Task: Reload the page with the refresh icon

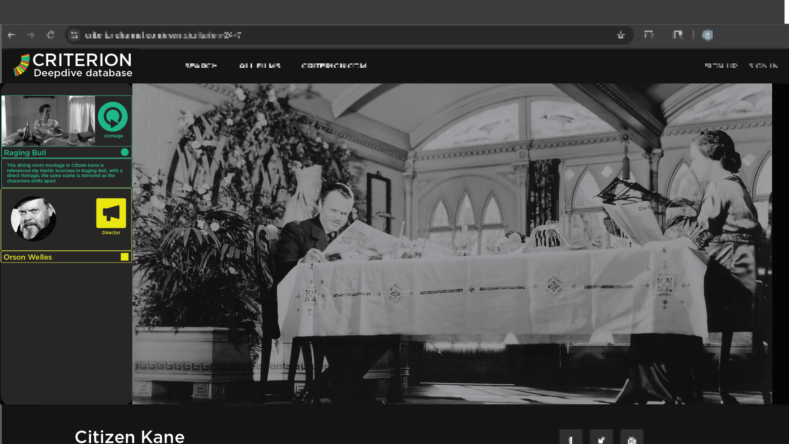Action: pyautogui.click(x=50, y=35)
